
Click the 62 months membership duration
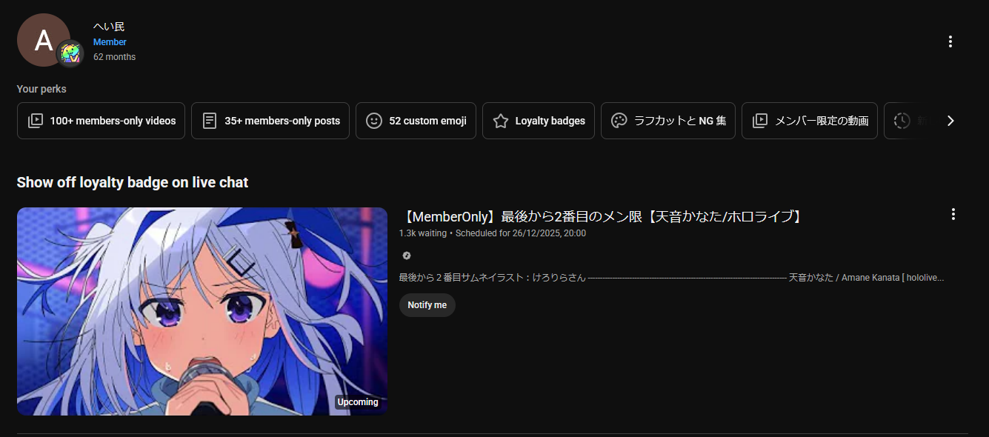(x=115, y=57)
